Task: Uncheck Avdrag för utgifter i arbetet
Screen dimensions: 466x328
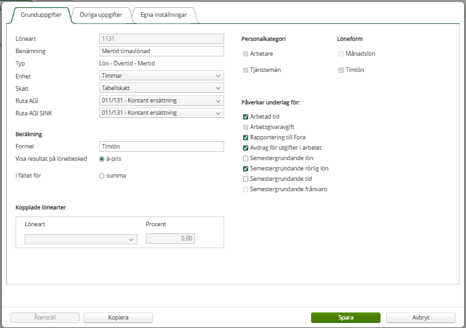Action: click(246, 148)
